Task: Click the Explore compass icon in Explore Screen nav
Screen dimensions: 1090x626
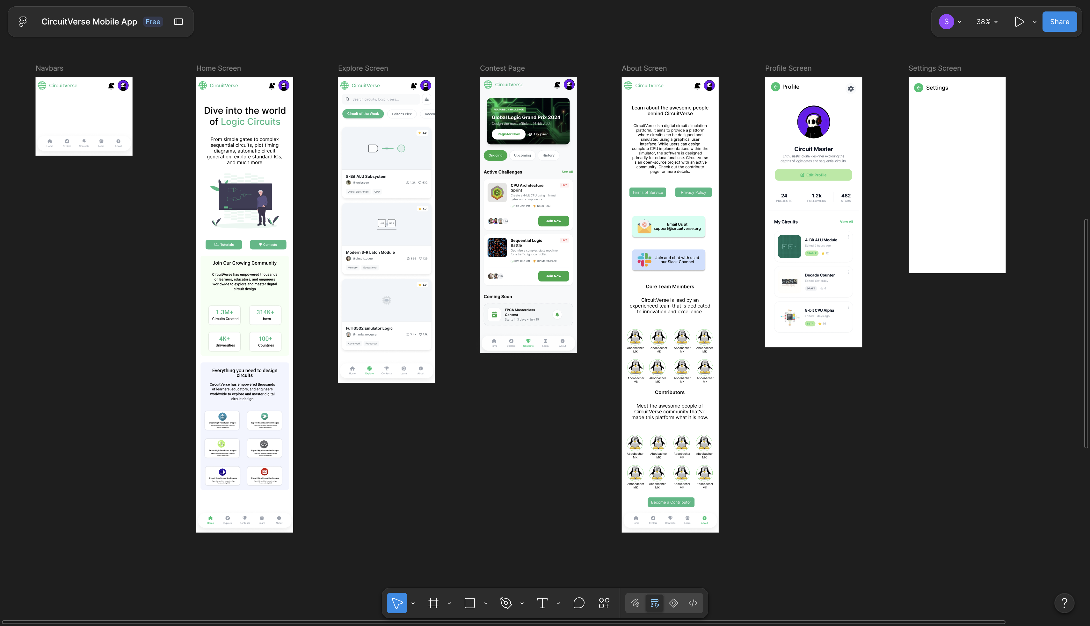Action: pyautogui.click(x=369, y=368)
